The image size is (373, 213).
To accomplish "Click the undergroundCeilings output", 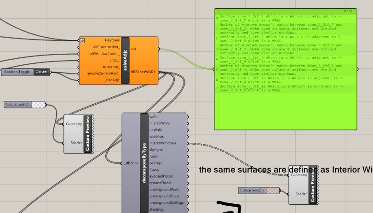I will (166, 203).
